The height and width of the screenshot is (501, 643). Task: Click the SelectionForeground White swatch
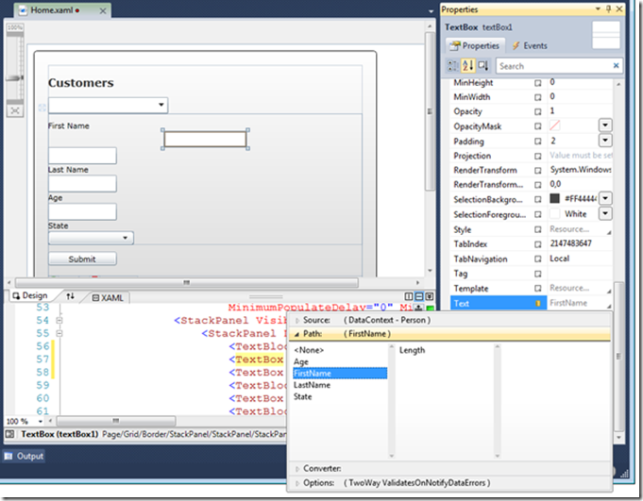tap(554, 213)
